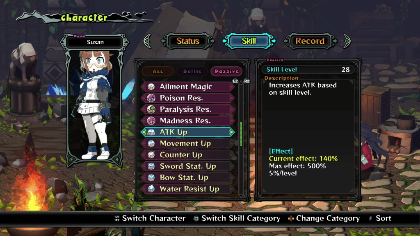
Task: Click the Counter Up skill icon
Action: tap(151, 155)
